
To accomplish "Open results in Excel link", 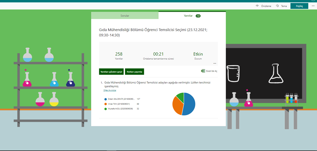I will (x=209, y=71).
